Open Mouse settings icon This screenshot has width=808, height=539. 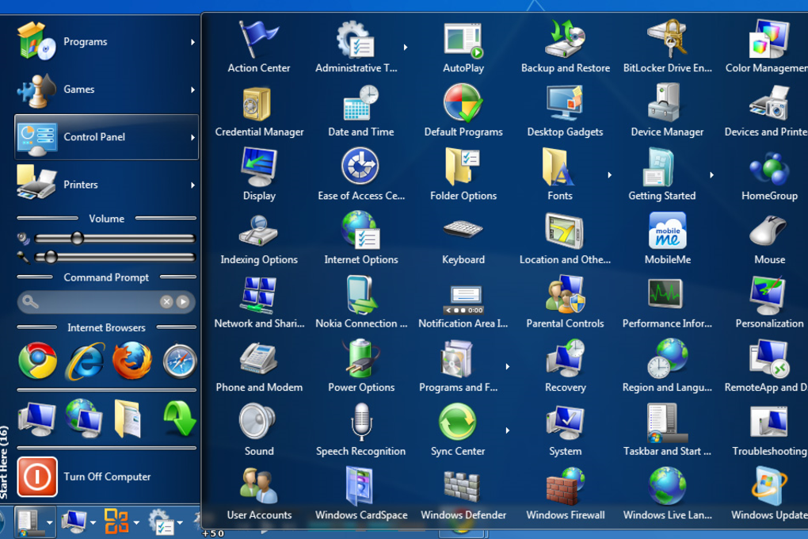tap(768, 231)
